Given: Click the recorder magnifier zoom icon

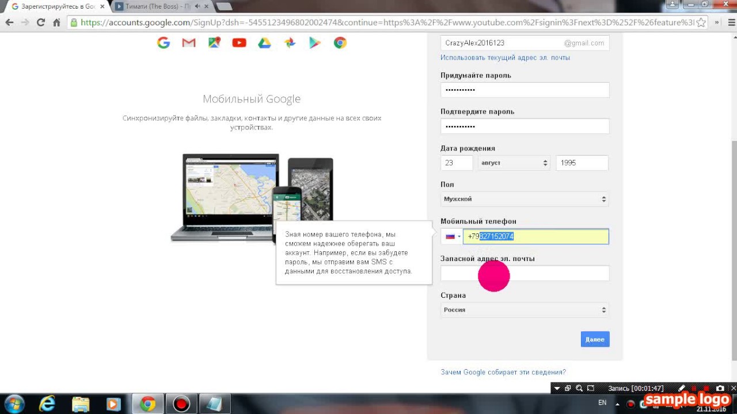Looking at the screenshot, I should point(579,388).
